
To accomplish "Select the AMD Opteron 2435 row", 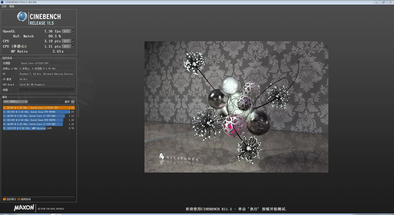I will (39, 128).
